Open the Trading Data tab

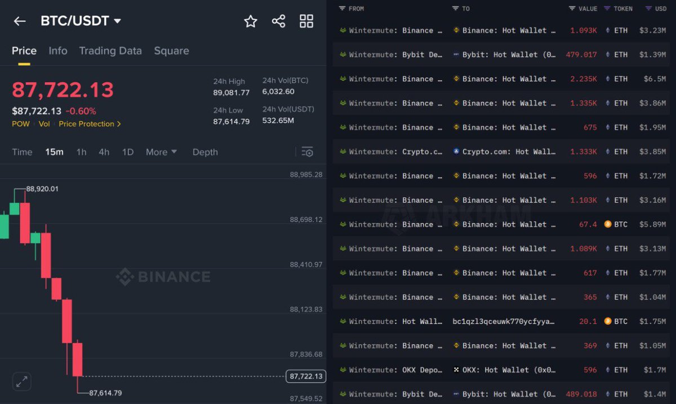(110, 51)
